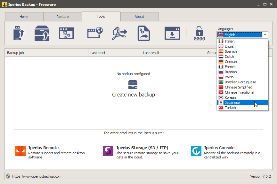This screenshot has width=277, height=184.
Task: Click the Create new backup link
Action: pos(134,95)
